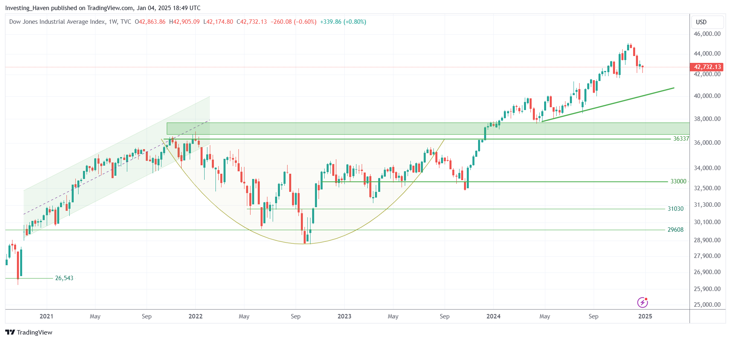Click the purple lightning bolt icon
The image size is (731, 341).
pyautogui.click(x=642, y=302)
